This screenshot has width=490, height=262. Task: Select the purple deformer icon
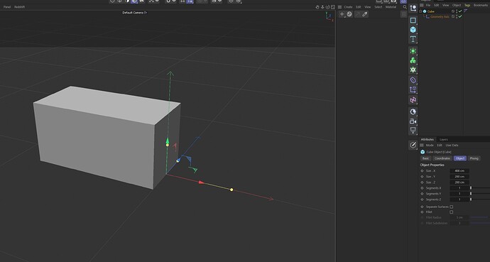click(413, 80)
